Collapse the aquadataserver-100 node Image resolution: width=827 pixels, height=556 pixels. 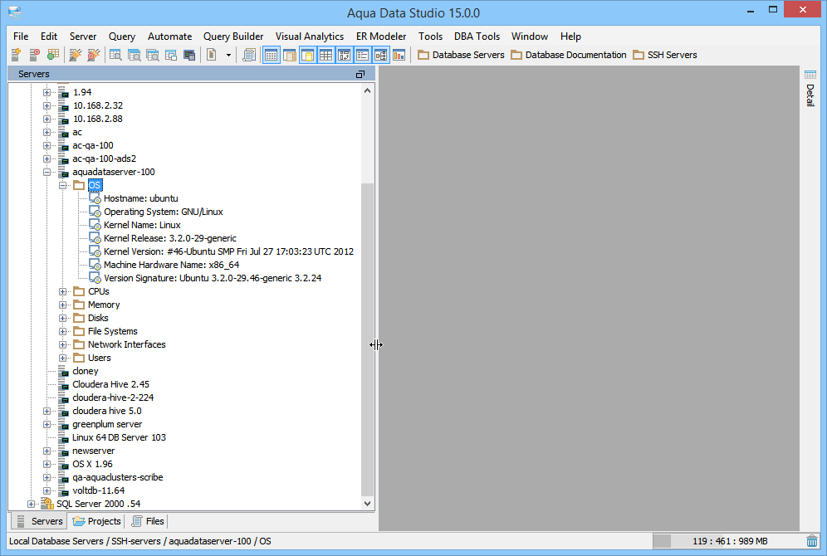[x=47, y=173]
